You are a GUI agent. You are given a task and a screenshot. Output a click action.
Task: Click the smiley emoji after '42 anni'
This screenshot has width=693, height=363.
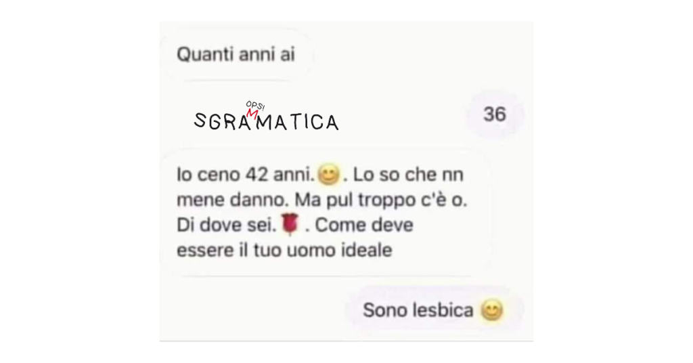pyautogui.click(x=328, y=175)
